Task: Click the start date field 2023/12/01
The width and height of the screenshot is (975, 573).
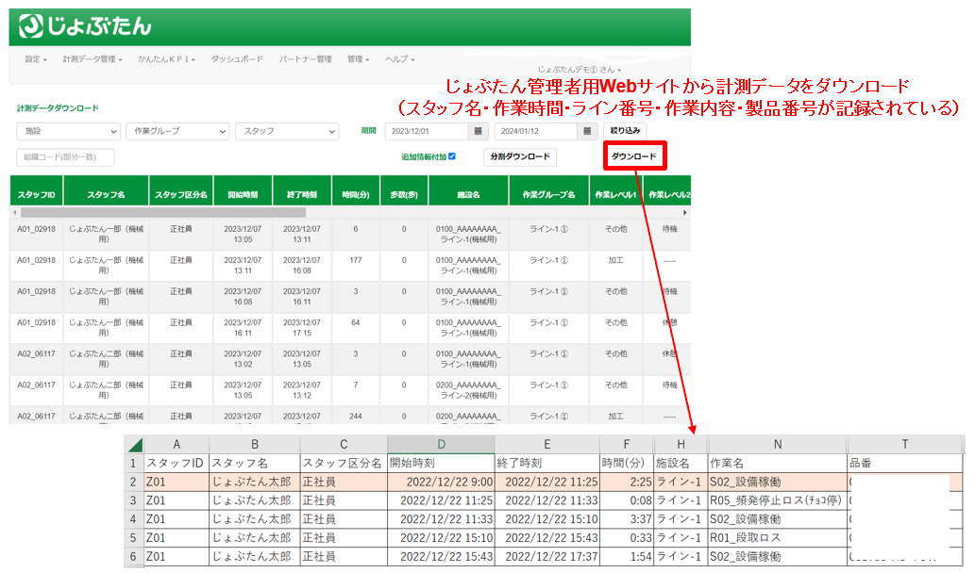Action: [x=427, y=131]
